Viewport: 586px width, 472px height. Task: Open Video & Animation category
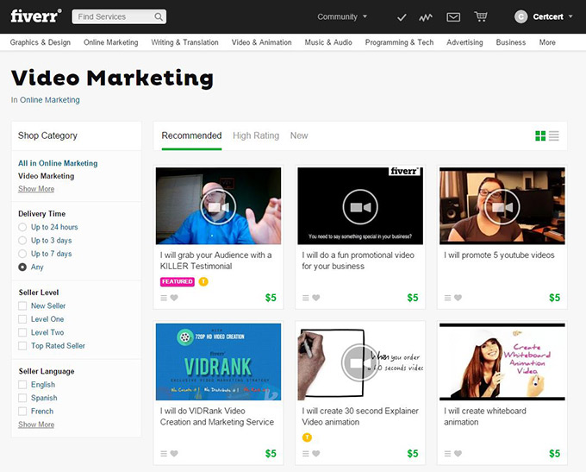click(x=262, y=42)
